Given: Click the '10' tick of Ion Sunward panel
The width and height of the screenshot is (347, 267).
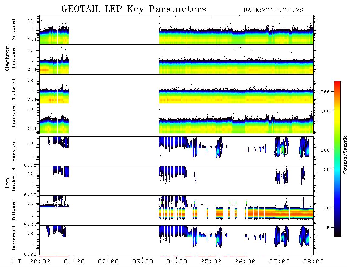Looking at the screenshot, I should point(31,144).
